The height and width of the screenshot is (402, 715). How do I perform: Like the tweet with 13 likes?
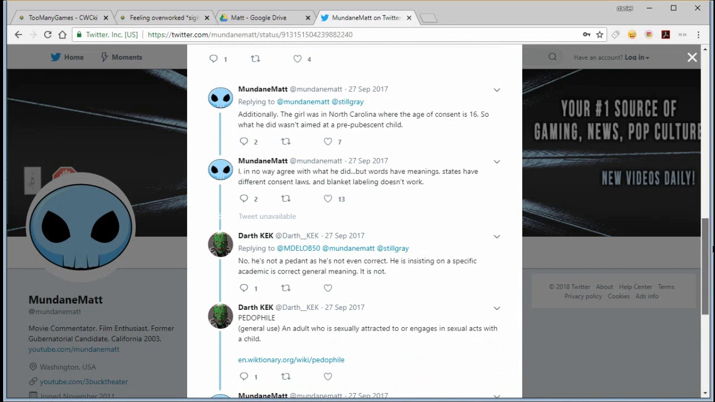click(328, 198)
